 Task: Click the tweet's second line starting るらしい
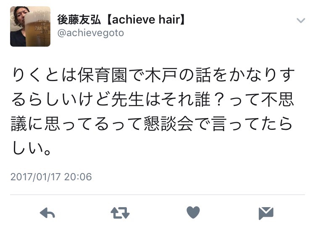point(153,100)
